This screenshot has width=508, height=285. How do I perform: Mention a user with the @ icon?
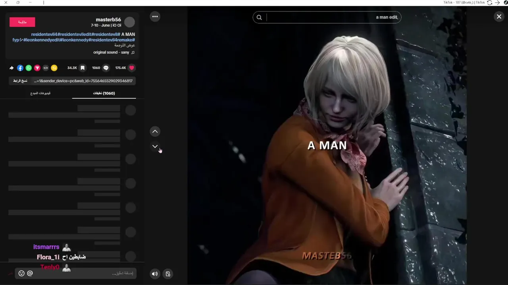point(30,273)
